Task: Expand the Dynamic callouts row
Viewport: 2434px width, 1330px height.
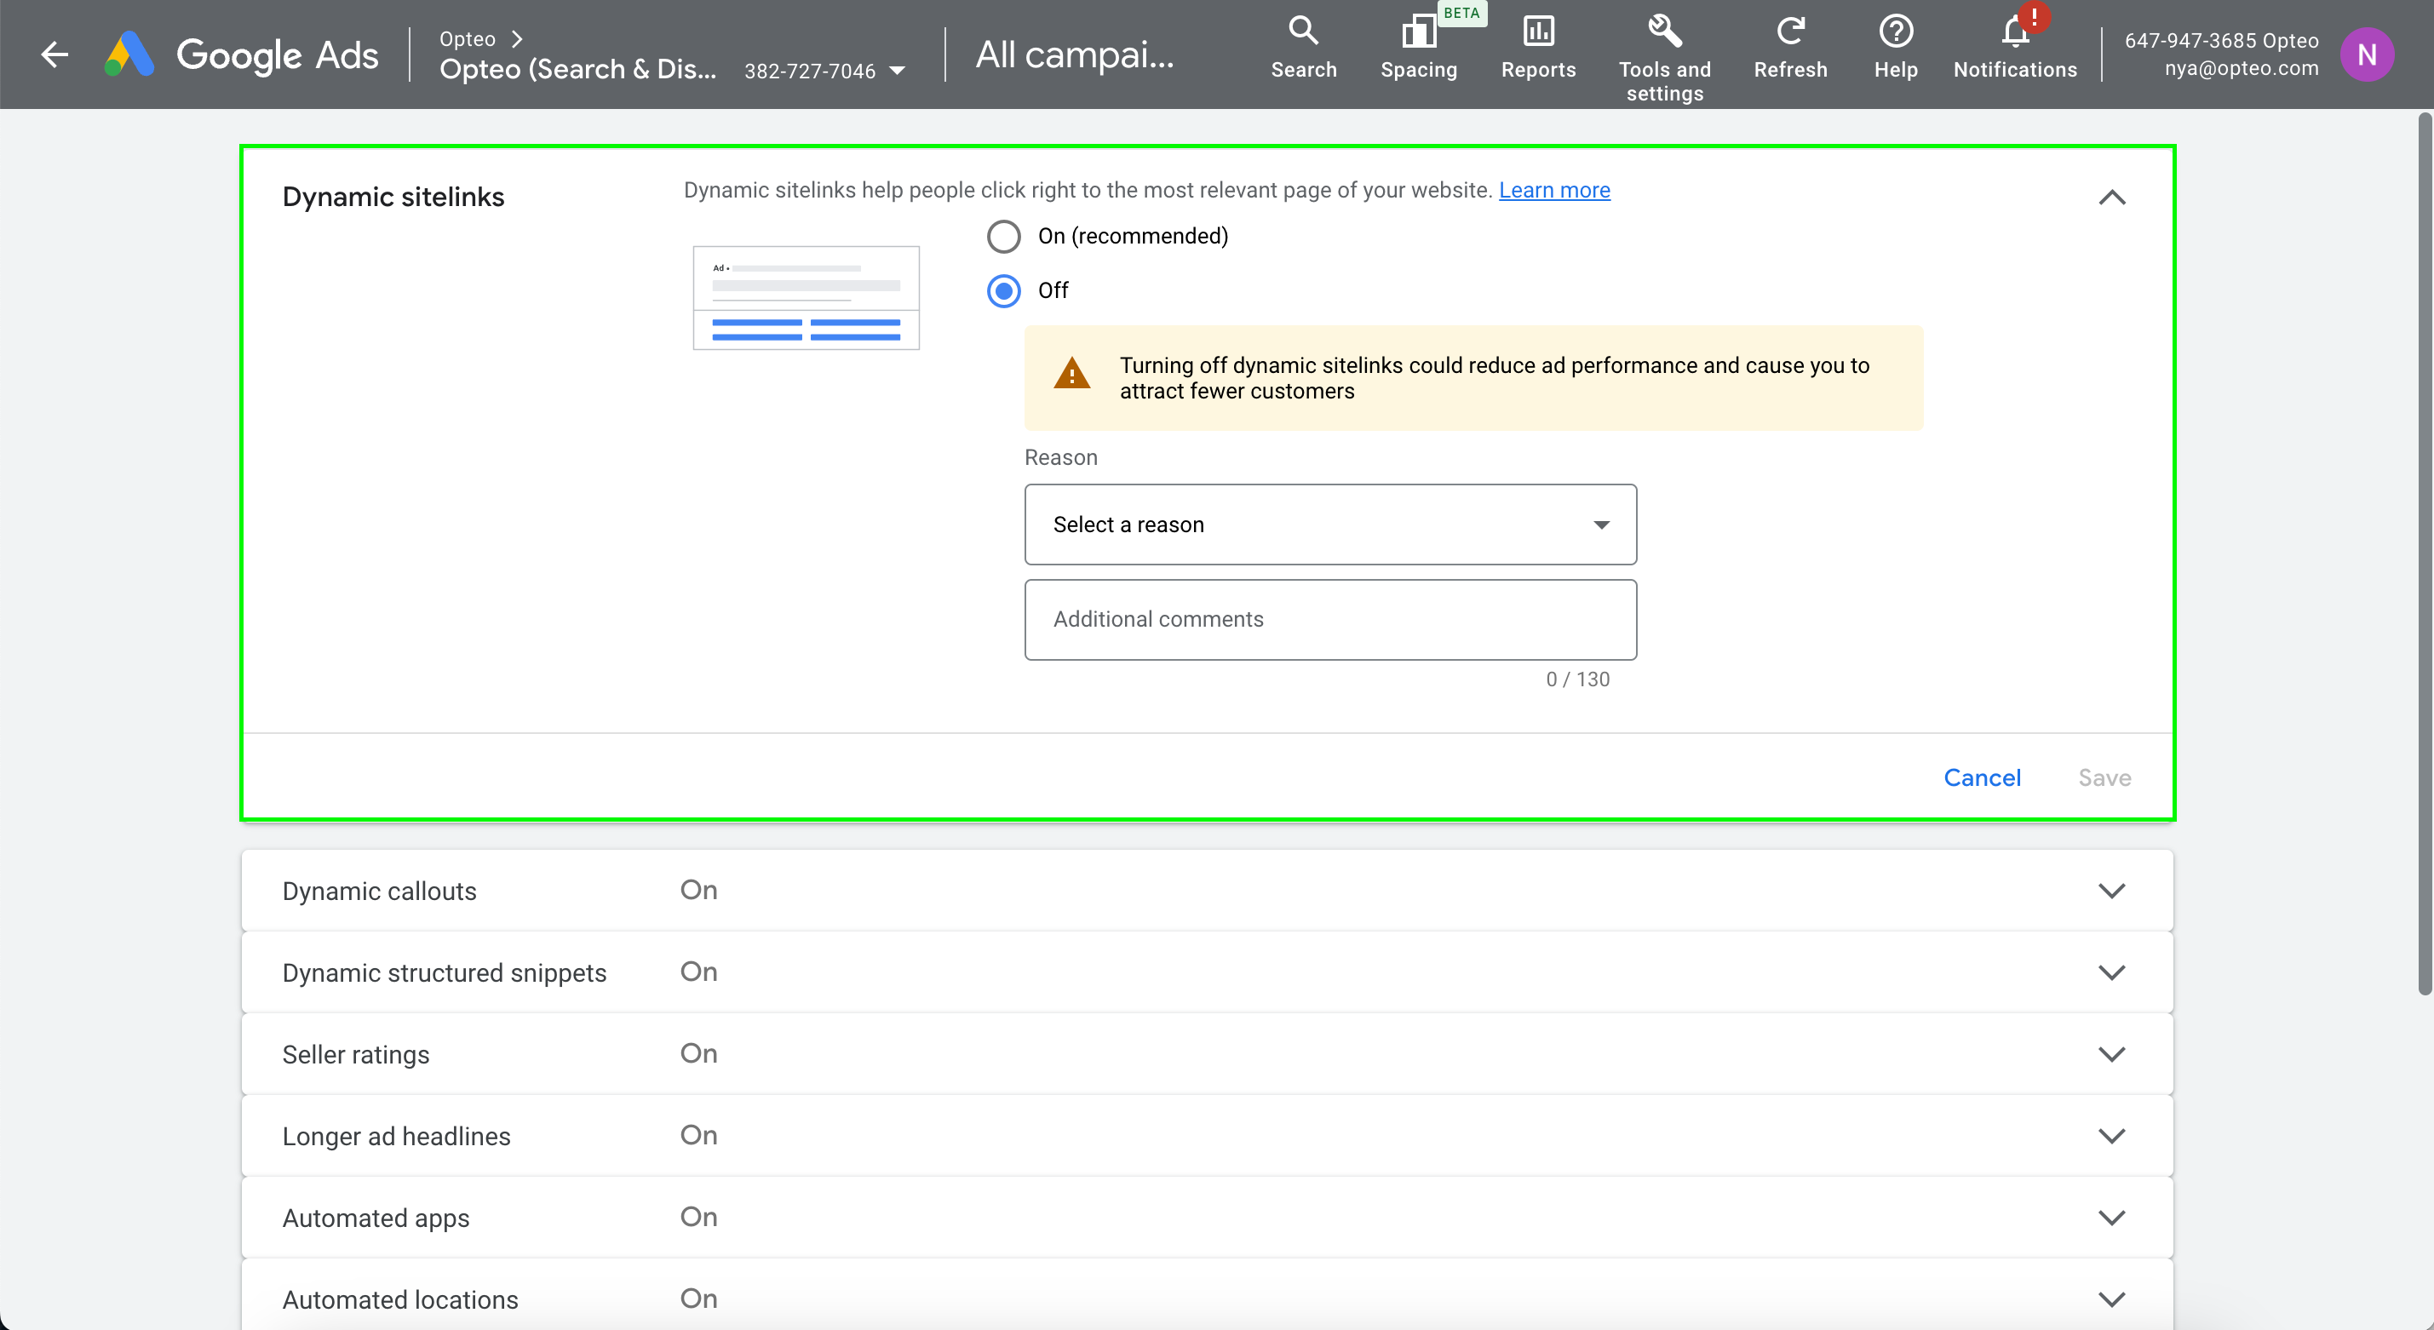Action: coord(2111,891)
